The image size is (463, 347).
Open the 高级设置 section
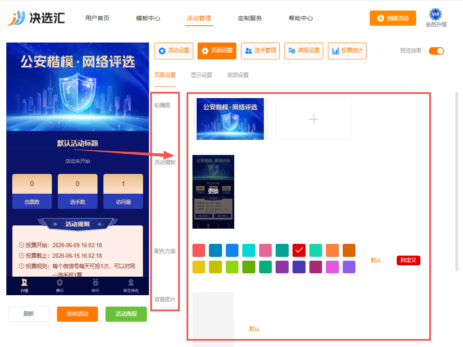[304, 51]
